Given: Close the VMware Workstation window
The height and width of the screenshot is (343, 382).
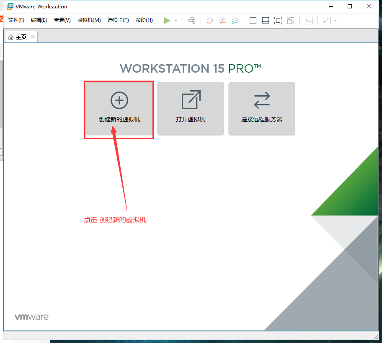Looking at the screenshot, I should (x=369, y=6).
